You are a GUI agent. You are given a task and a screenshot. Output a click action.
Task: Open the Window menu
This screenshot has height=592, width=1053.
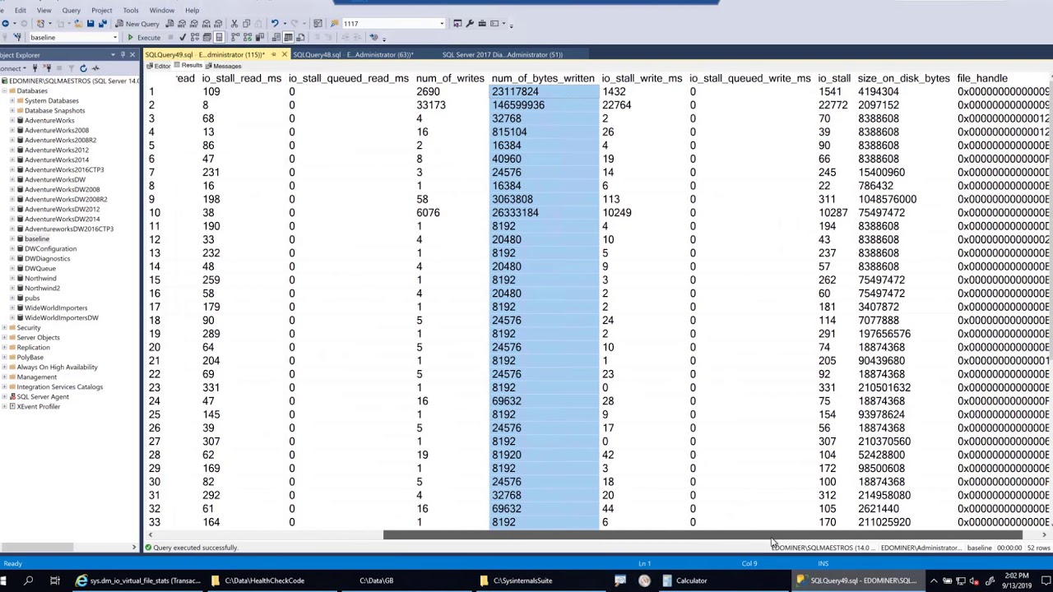162,11
